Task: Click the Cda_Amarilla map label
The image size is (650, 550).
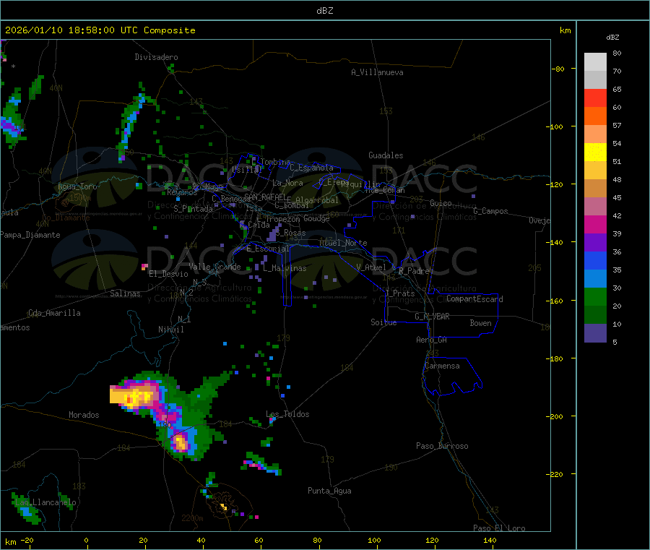Action: click(x=54, y=313)
